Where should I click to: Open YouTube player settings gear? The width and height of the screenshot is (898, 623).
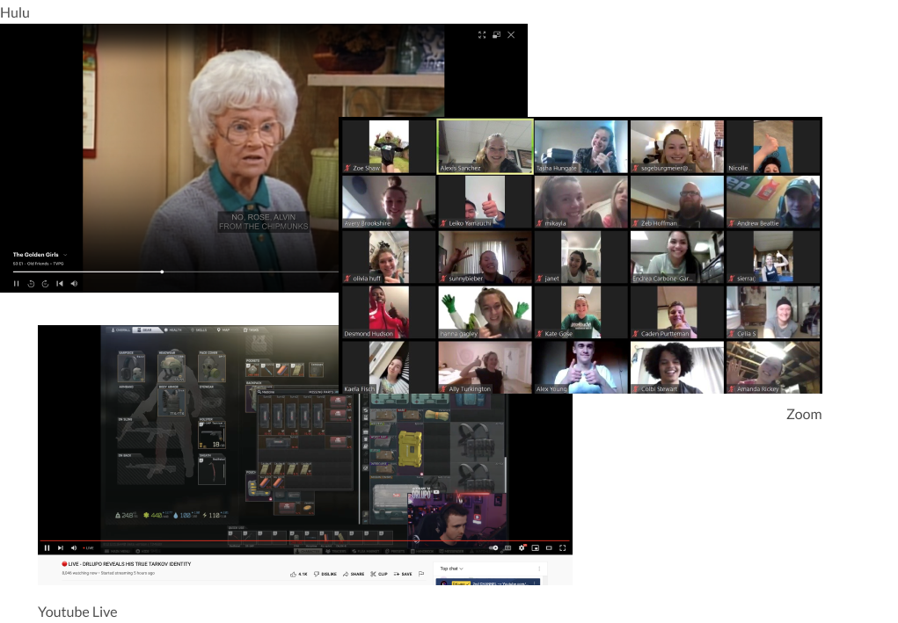pos(522,548)
